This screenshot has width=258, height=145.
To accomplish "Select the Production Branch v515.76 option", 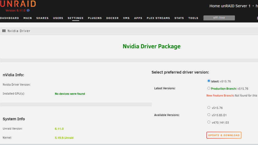I will point(209,88).
